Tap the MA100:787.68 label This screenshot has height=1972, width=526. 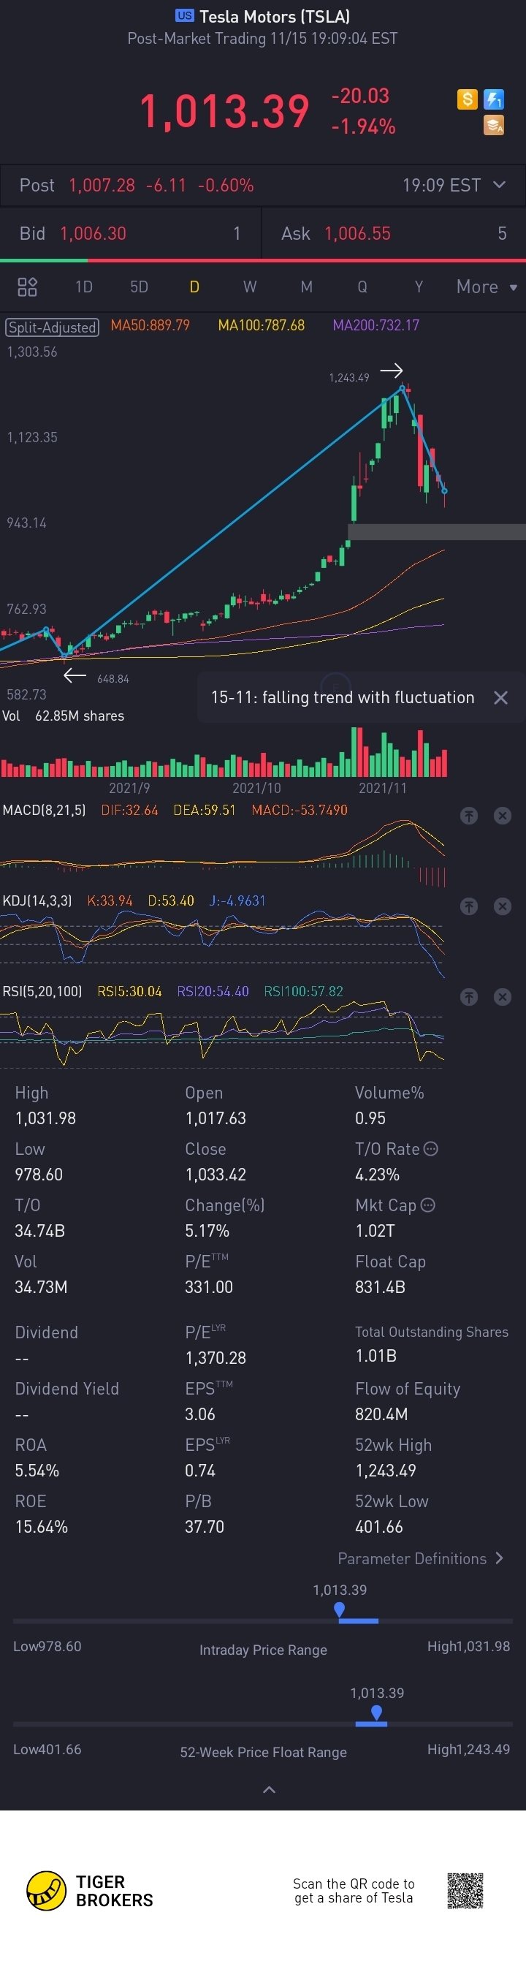click(x=261, y=325)
